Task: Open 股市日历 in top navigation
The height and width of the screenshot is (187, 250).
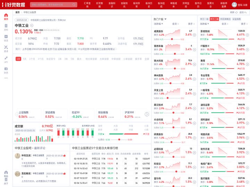Action: coord(198,5)
